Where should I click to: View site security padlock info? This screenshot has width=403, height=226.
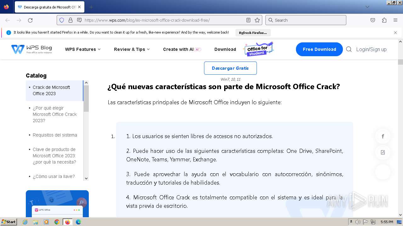coord(71,20)
